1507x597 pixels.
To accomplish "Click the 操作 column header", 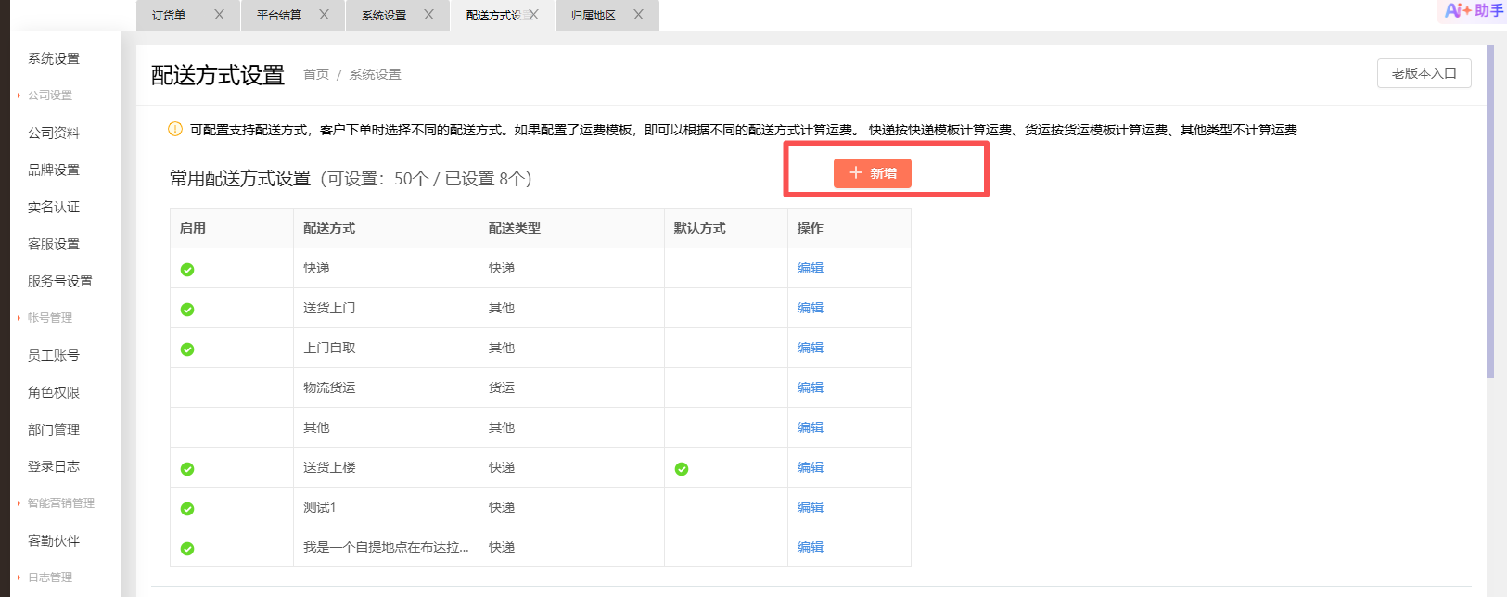I will pyautogui.click(x=849, y=228).
